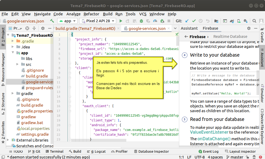Click Attach Debugger to Android Process icon
Image resolution: width=265 pixels, height=159 pixels.
tap(162, 21)
